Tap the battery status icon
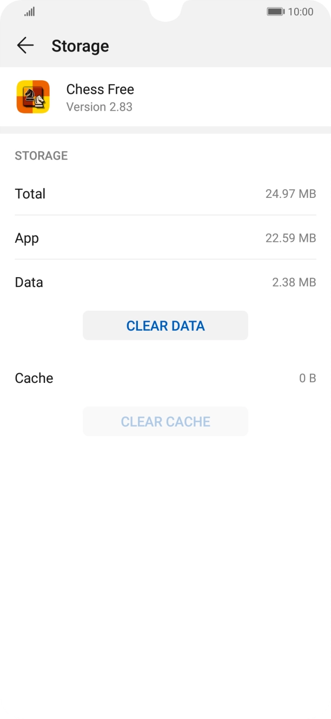 click(275, 11)
